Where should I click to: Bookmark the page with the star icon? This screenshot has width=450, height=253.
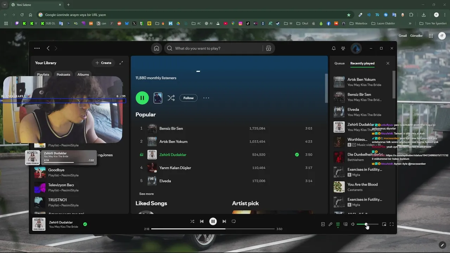coord(349,15)
